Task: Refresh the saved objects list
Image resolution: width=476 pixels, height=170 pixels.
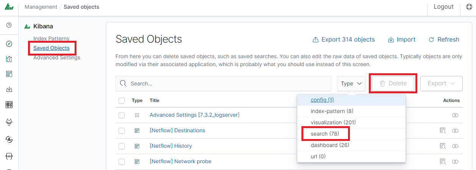Action: tap(444, 40)
